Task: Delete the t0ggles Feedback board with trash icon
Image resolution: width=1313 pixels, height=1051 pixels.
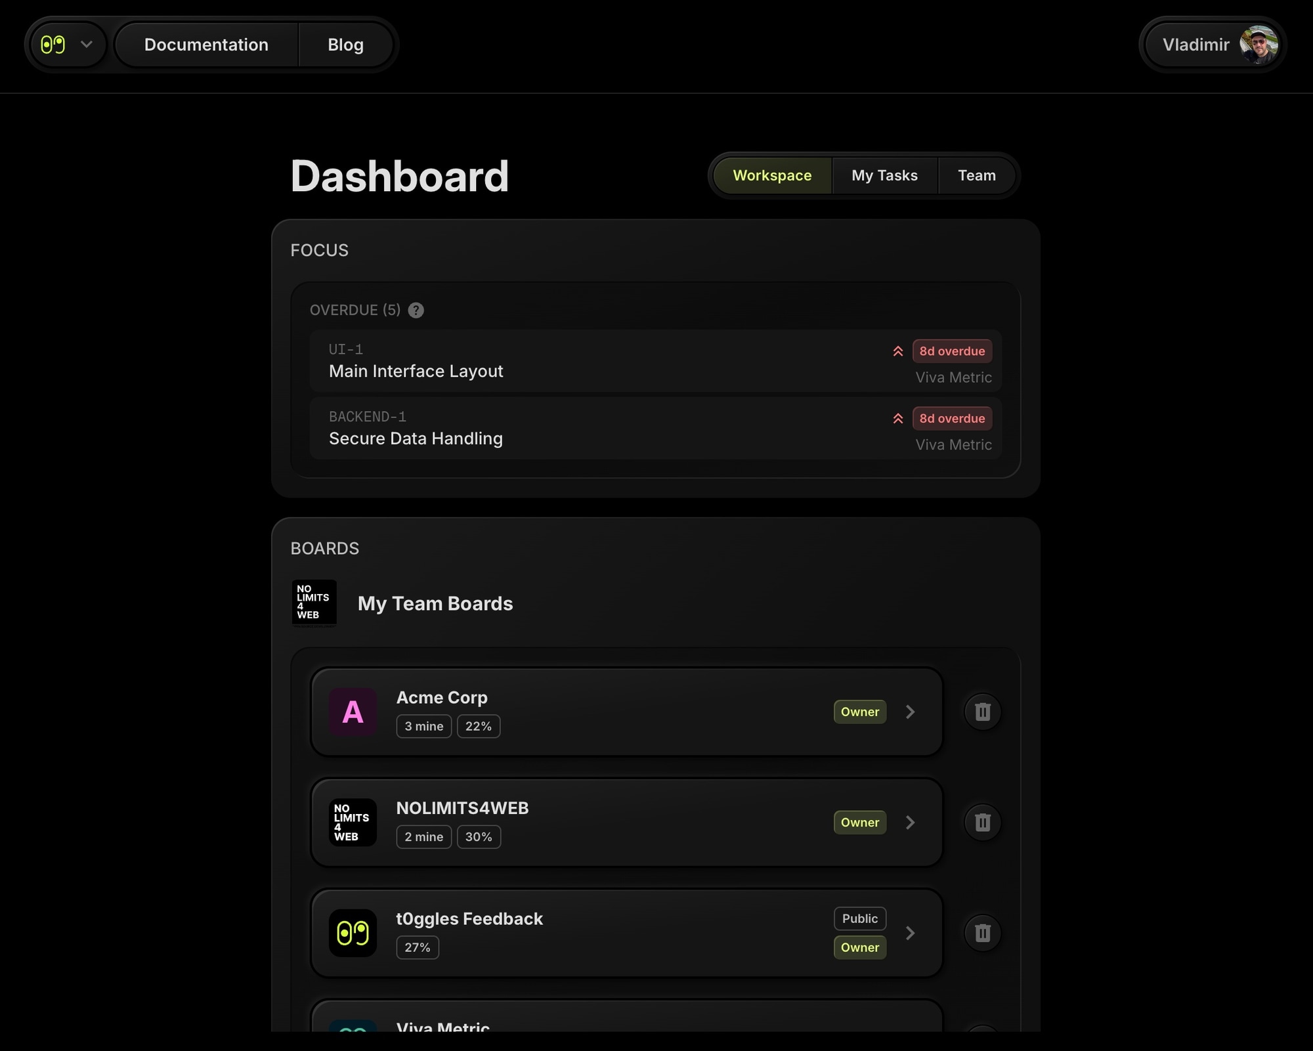Action: click(982, 933)
